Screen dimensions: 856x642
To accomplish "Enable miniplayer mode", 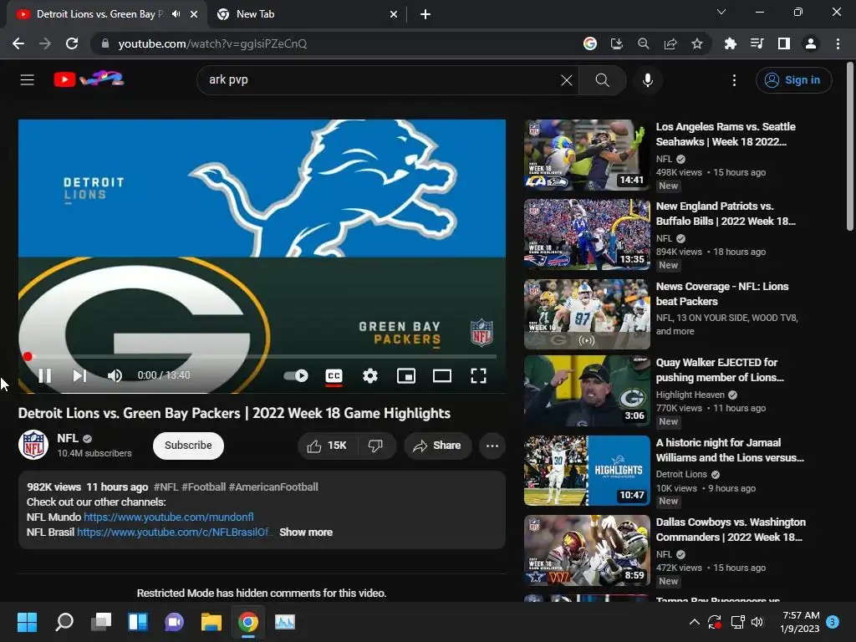I will pos(406,375).
